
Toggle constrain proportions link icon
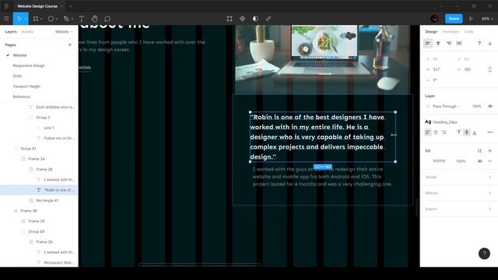click(489, 69)
